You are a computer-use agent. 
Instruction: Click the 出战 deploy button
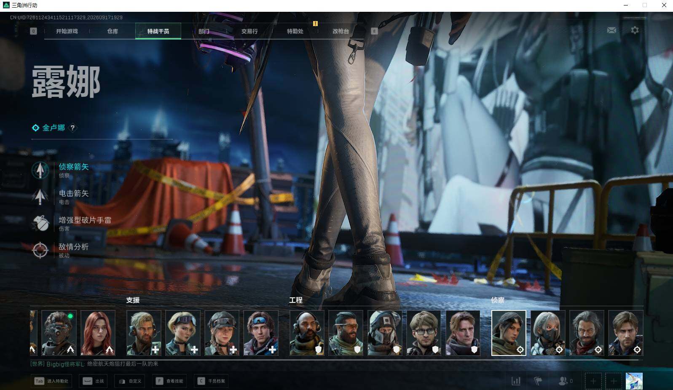(x=93, y=381)
